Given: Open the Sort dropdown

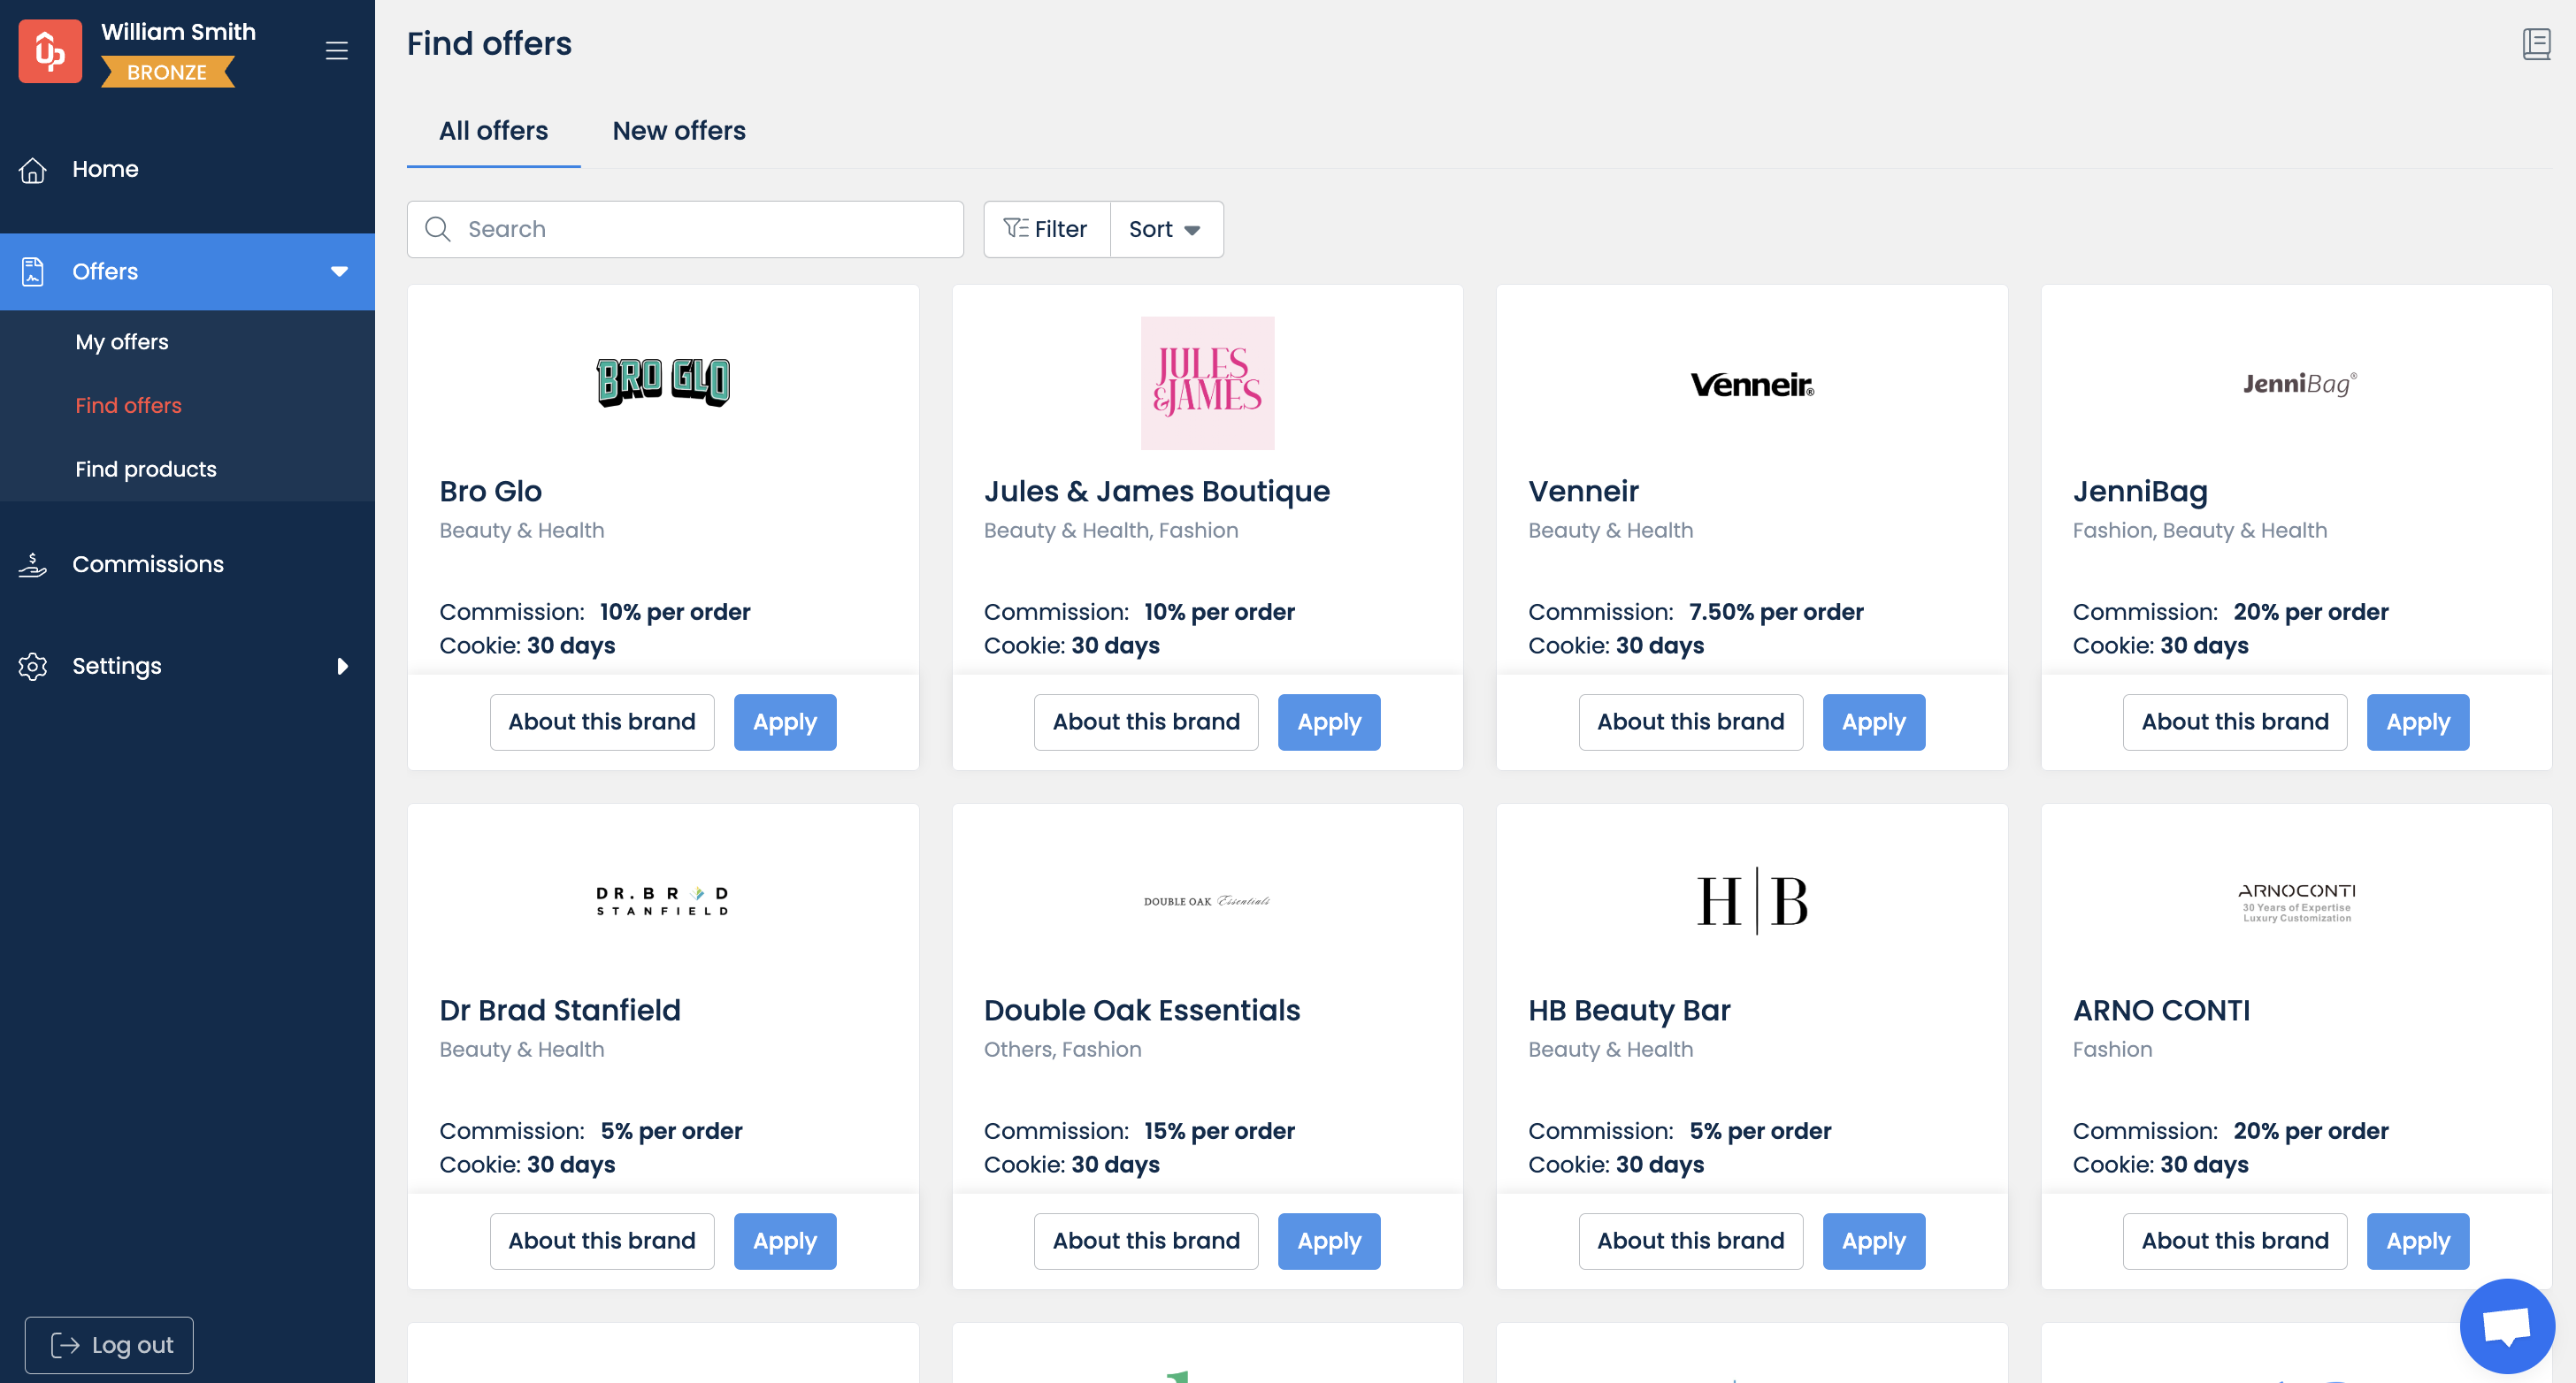Looking at the screenshot, I should pos(1165,230).
